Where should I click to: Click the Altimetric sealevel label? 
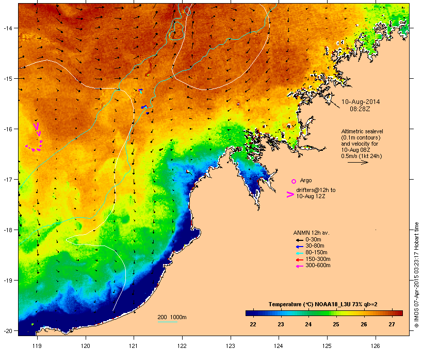click(362, 131)
